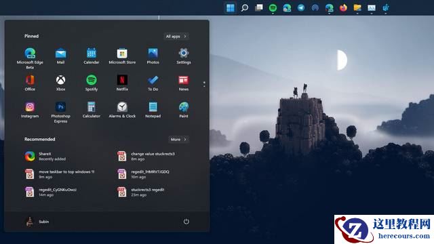Open the News app
Image resolution: width=434 pixels, height=244 pixels.
coord(184,83)
